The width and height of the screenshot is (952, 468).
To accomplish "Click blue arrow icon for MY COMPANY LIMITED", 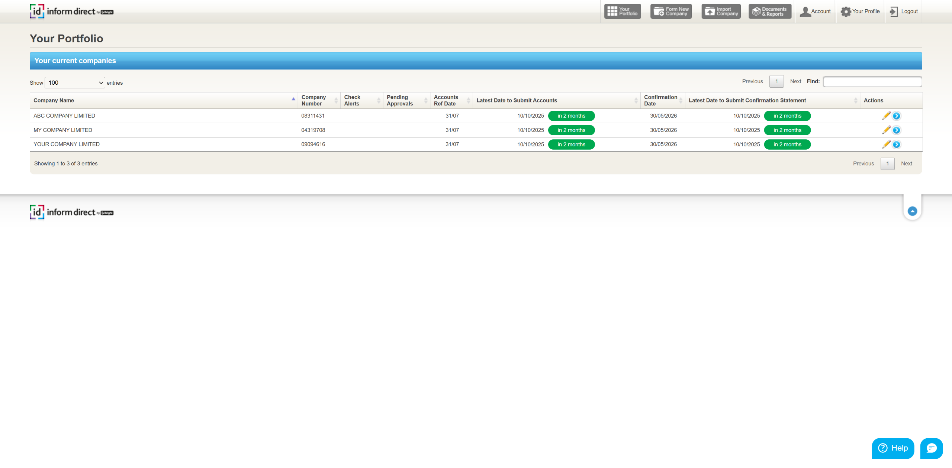I will pos(896,130).
